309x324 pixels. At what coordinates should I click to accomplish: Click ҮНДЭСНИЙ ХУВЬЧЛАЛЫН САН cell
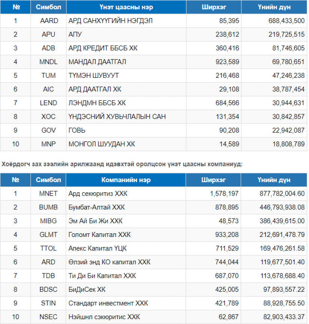point(126,116)
